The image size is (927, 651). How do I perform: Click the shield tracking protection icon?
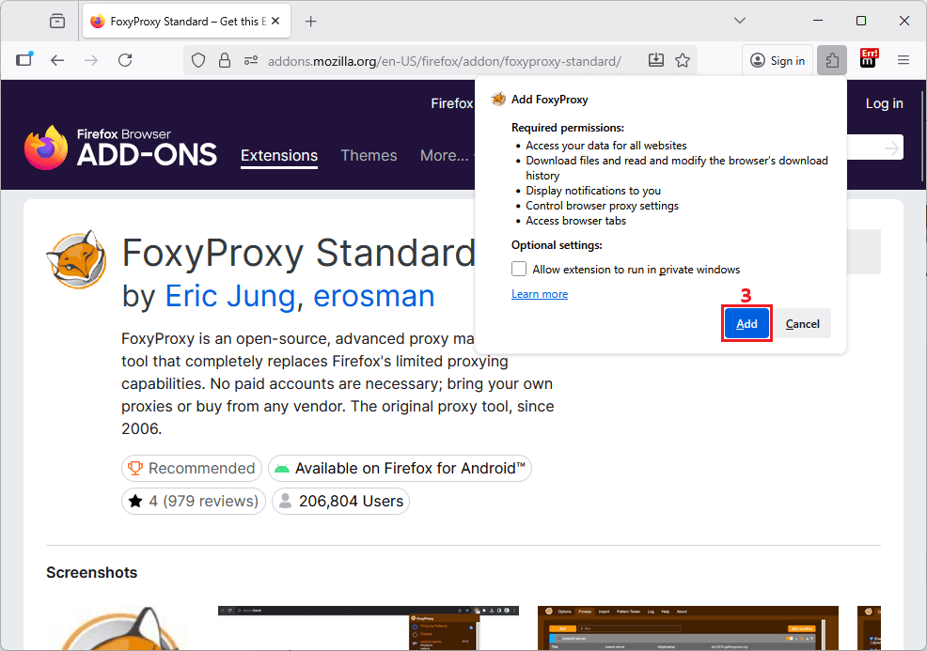tap(198, 60)
